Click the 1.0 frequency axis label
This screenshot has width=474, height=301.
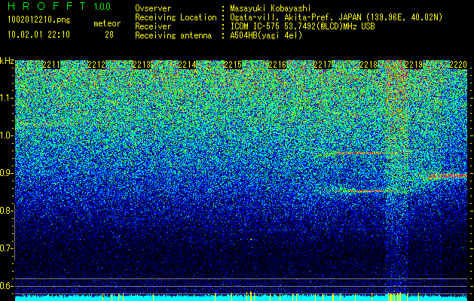point(7,135)
